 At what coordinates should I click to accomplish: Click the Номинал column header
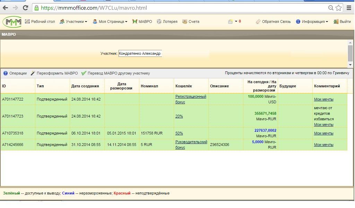click(156, 86)
